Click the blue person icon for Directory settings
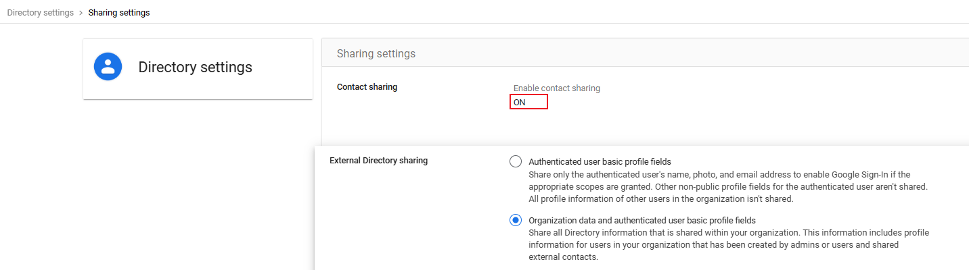 [108, 67]
